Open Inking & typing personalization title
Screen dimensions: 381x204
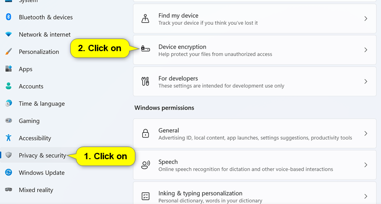coord(200,193)
